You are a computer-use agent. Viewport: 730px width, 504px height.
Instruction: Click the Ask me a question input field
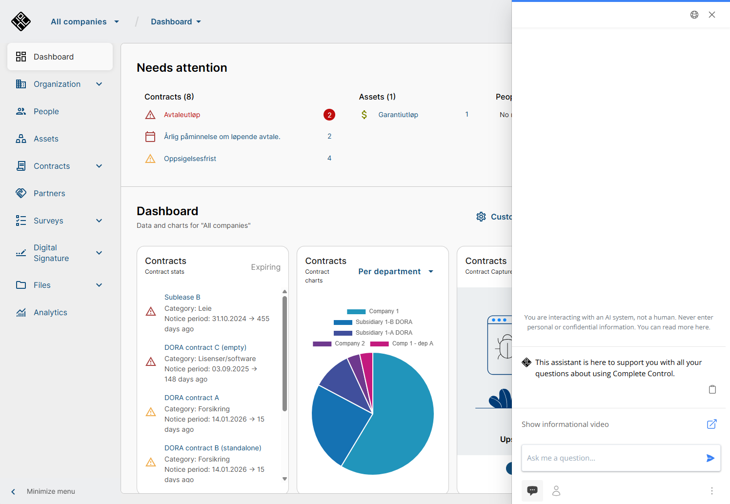[x=610, y=458]
